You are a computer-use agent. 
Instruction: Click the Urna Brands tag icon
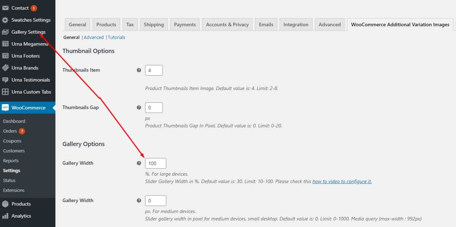tap(5, 68)
